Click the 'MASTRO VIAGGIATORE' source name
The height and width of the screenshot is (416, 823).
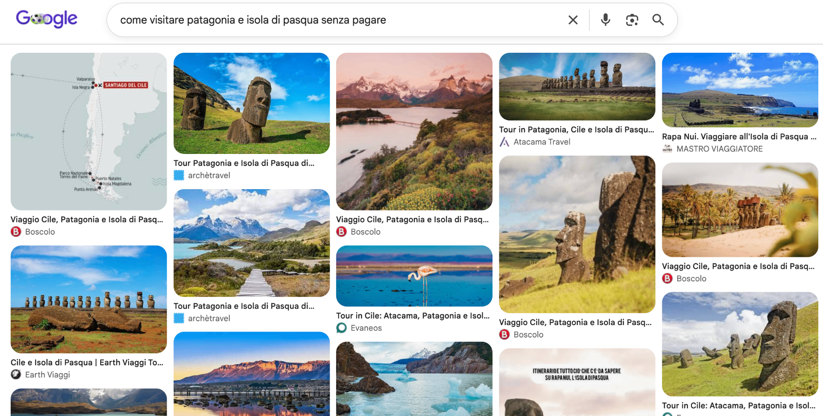point(720,149)
